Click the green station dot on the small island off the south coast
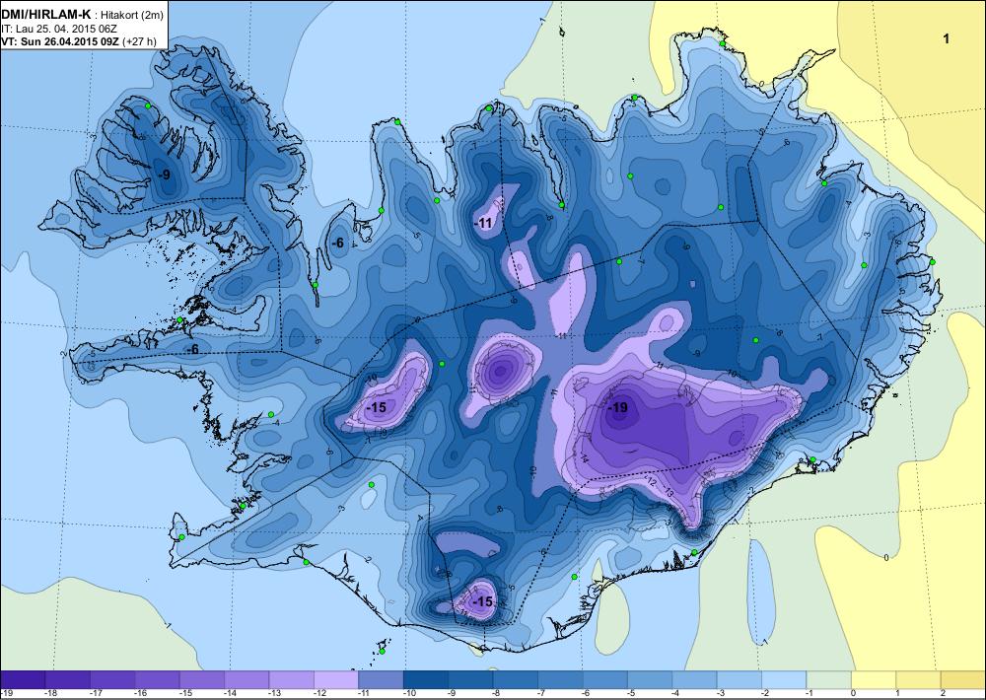 pyautogui.click(x=382, y=651)
